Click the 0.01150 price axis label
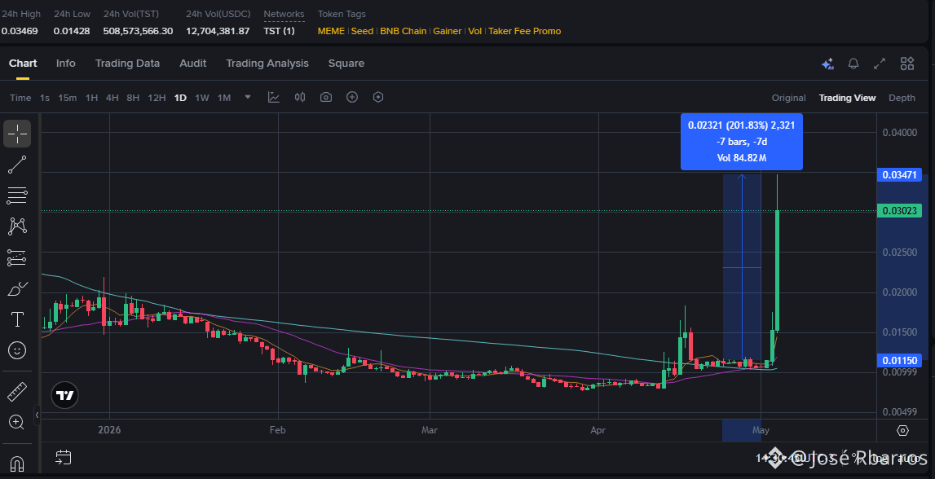 [899, 360]
